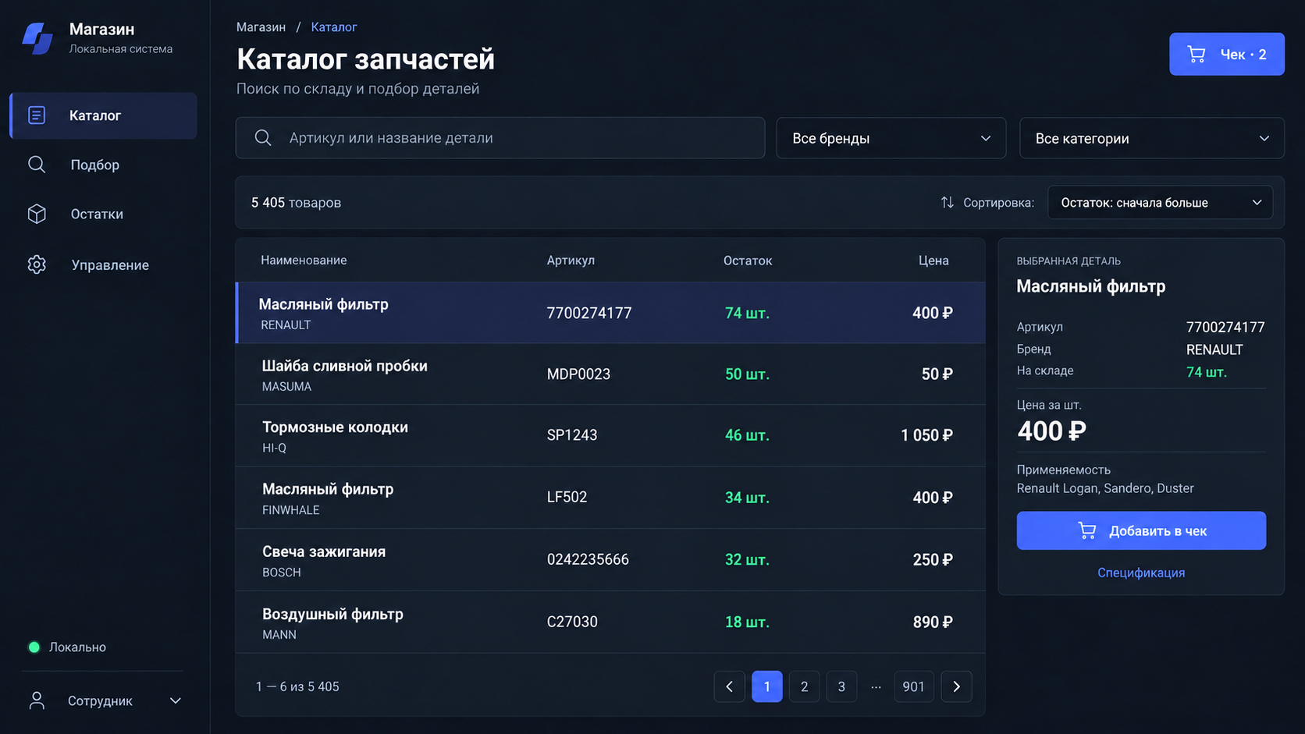Go to last page 901
Screen dimensions: 1305x734
pyautogui.click(x=913, y=686)
